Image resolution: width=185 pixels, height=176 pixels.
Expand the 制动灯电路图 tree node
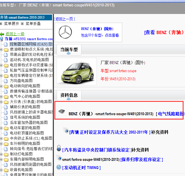pyautogui.click(x=1, y=154)
